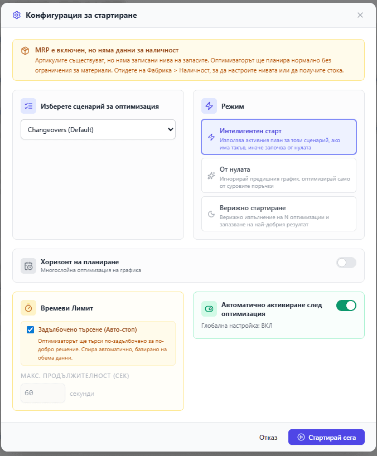
Task: Click the clock icon on Верижно стартиране option
Action: click(x=212, y=215)
